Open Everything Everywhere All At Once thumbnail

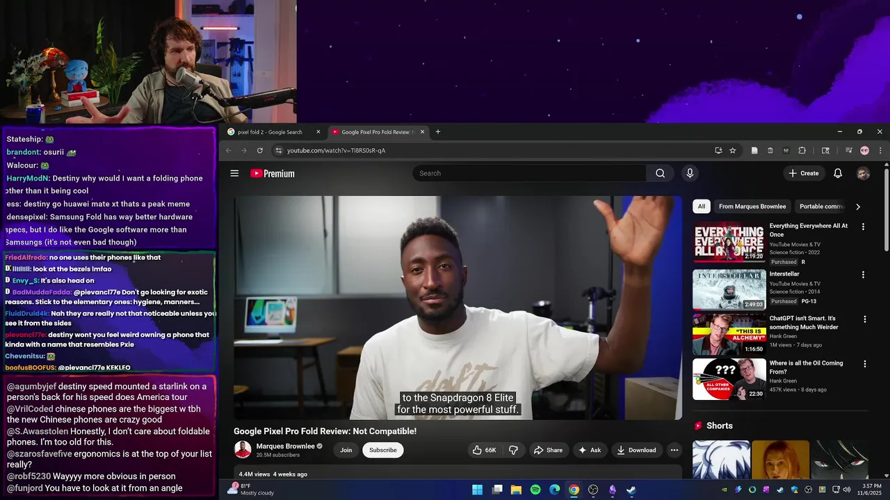coord(729,242)
